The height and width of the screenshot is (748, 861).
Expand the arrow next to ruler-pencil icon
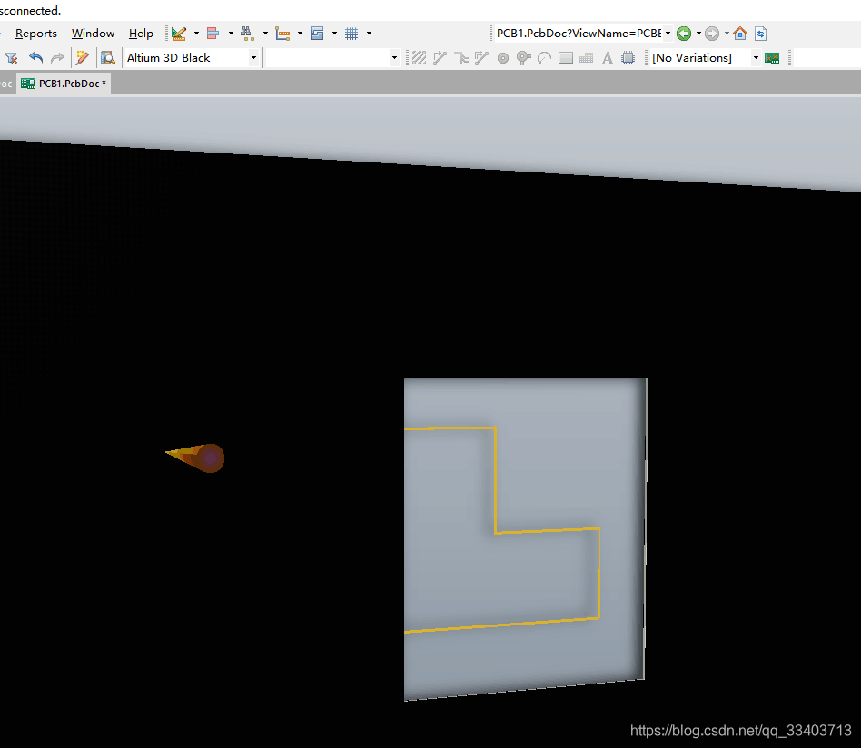pos(196,34)
